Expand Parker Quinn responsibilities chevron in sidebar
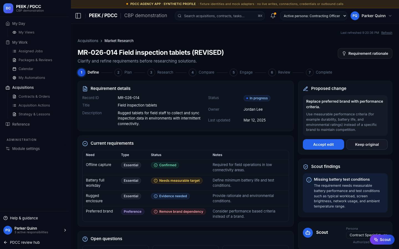 [65, 230]
